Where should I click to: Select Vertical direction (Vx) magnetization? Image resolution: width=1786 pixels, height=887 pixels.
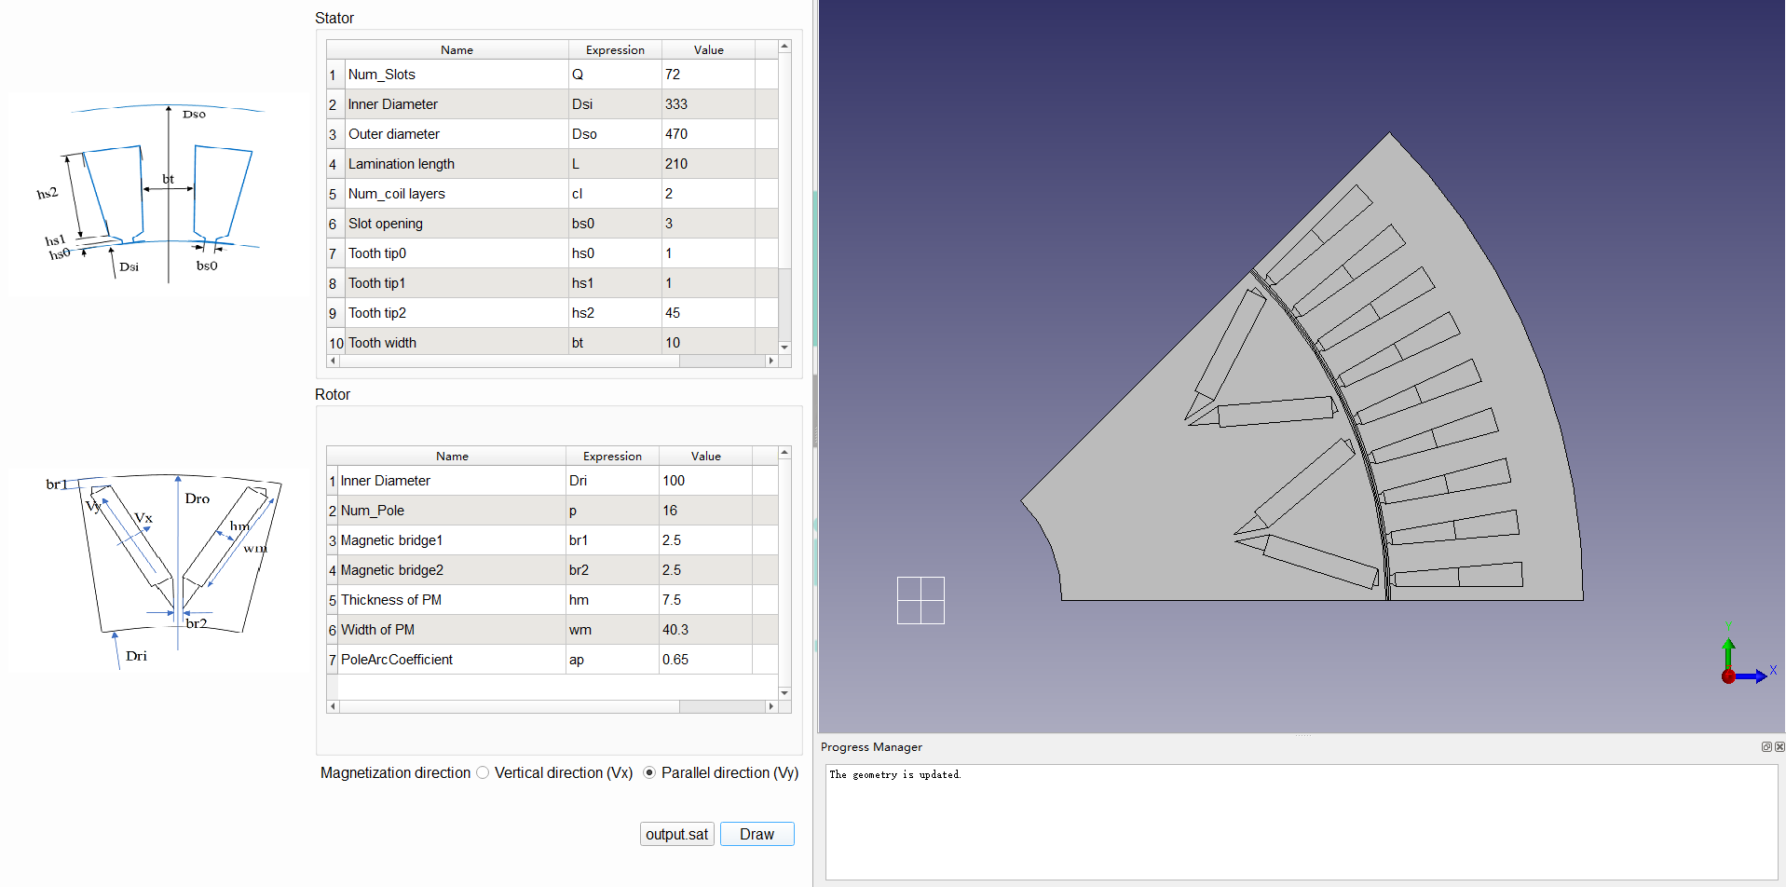(483, 772)
